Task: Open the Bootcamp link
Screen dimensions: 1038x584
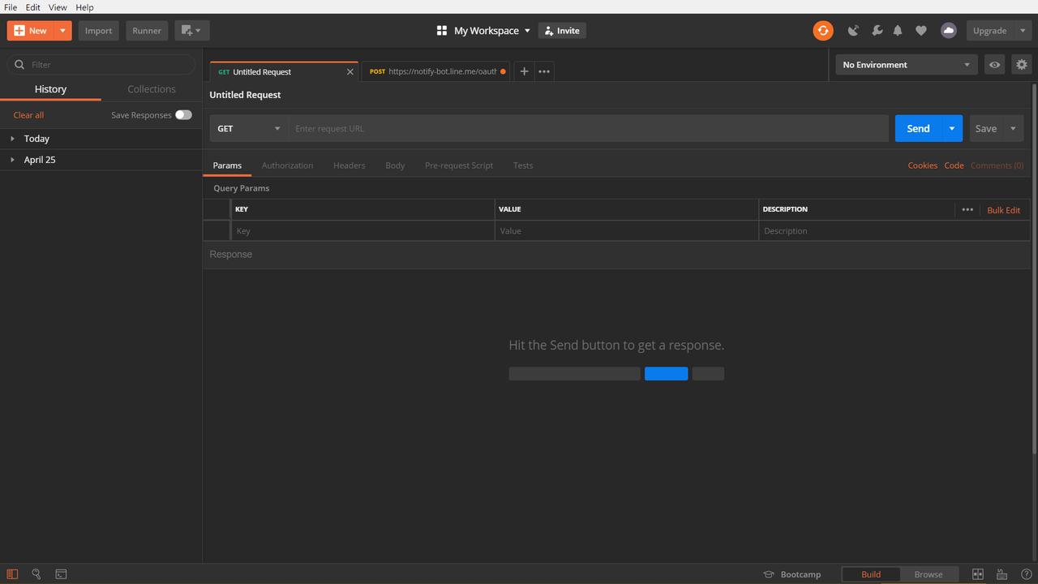Action: click(x=792, y=574)
